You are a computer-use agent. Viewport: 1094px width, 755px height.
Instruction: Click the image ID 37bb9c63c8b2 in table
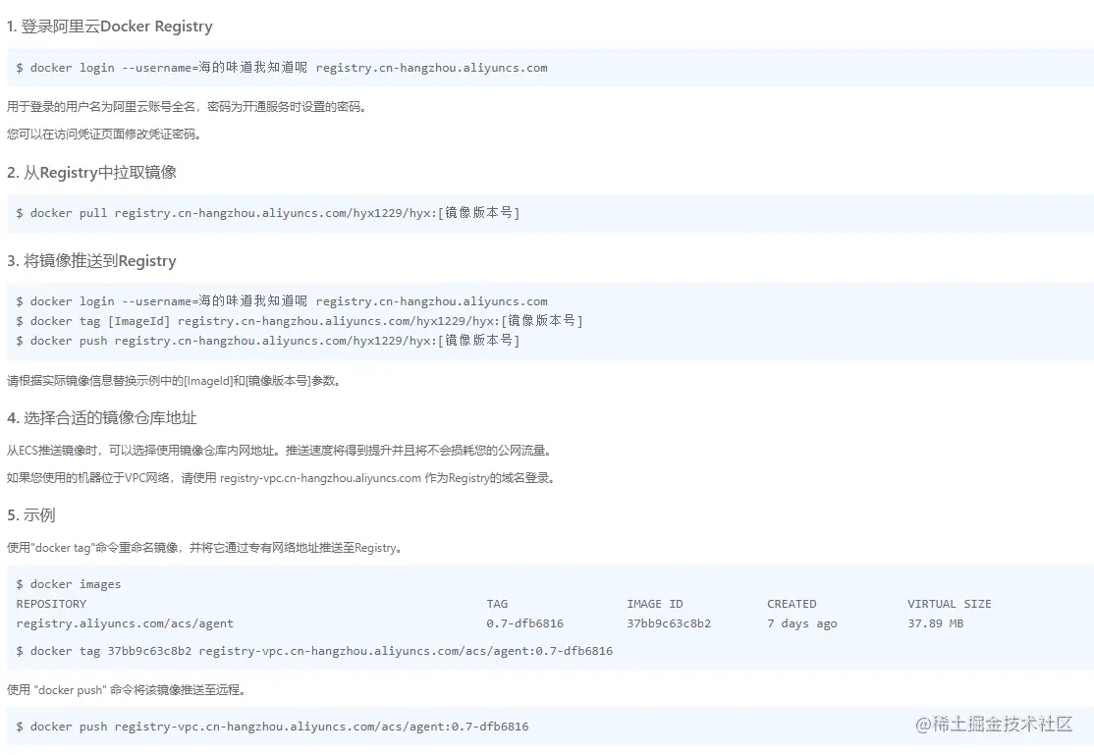pyautogui.click(x=669, y=623)
